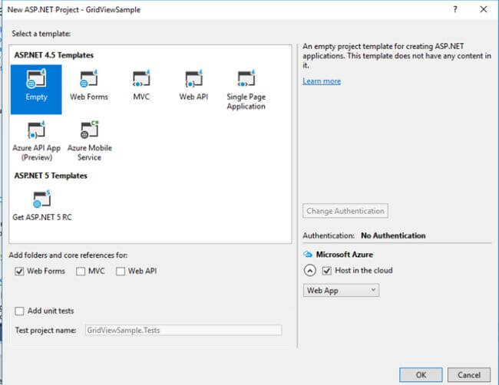Toggle the Host in the cloud checkbox
This screenshot has width=499, height=385.
pyautogui.click(x=328, y=271)
